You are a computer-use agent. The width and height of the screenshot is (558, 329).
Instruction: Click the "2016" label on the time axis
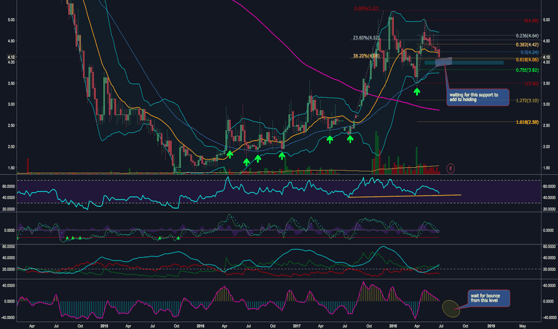[201, 326]
